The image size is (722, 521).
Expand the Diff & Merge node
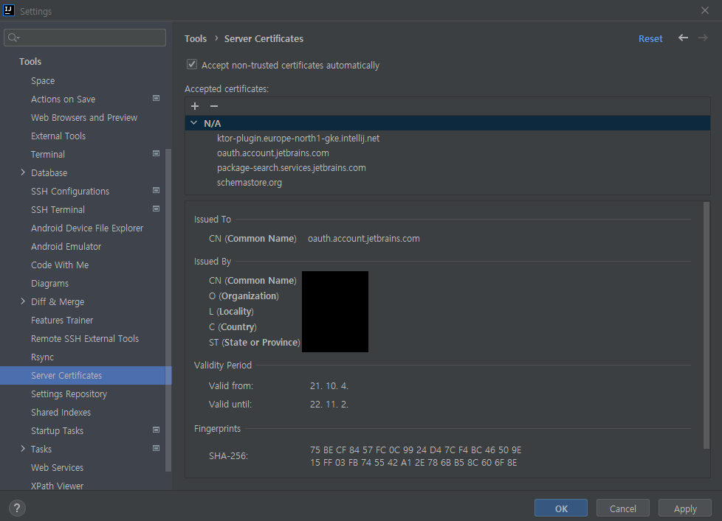pyautogui.click(x=23, y=301)
